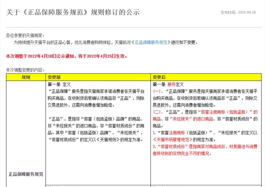Select the 变更前 column header
Viewport: 265px width, 187px height.
pos(54,77)
